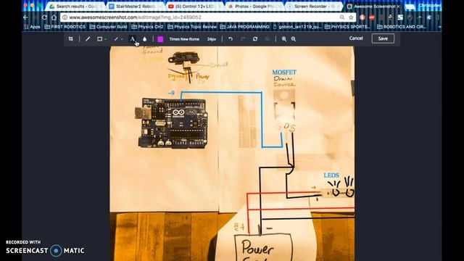Open the gobron_ian1219 bookmark
Image resolution: width=464 pixels, height=261 pixels.
pyautogui.click(x=297, y=27)
